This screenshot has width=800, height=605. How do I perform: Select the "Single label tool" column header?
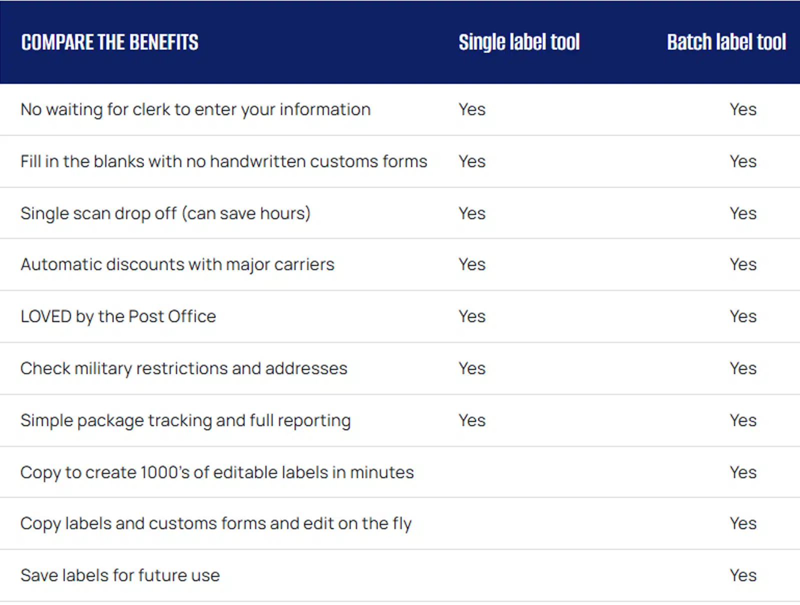tap(519, 42)
